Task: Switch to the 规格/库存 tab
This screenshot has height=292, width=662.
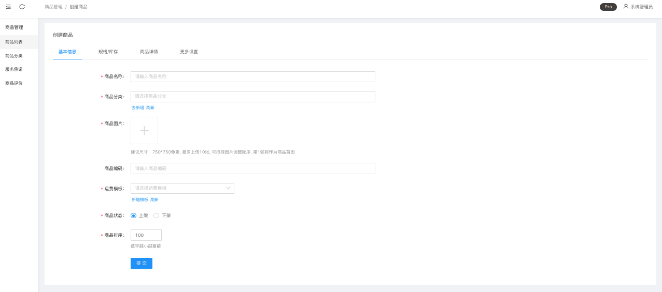Action: point(108,52)
